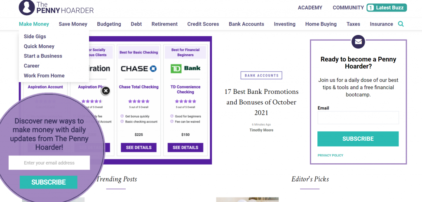Open the Academy link
This screenshot has width=422, height=202.
[x=310, y=7]
